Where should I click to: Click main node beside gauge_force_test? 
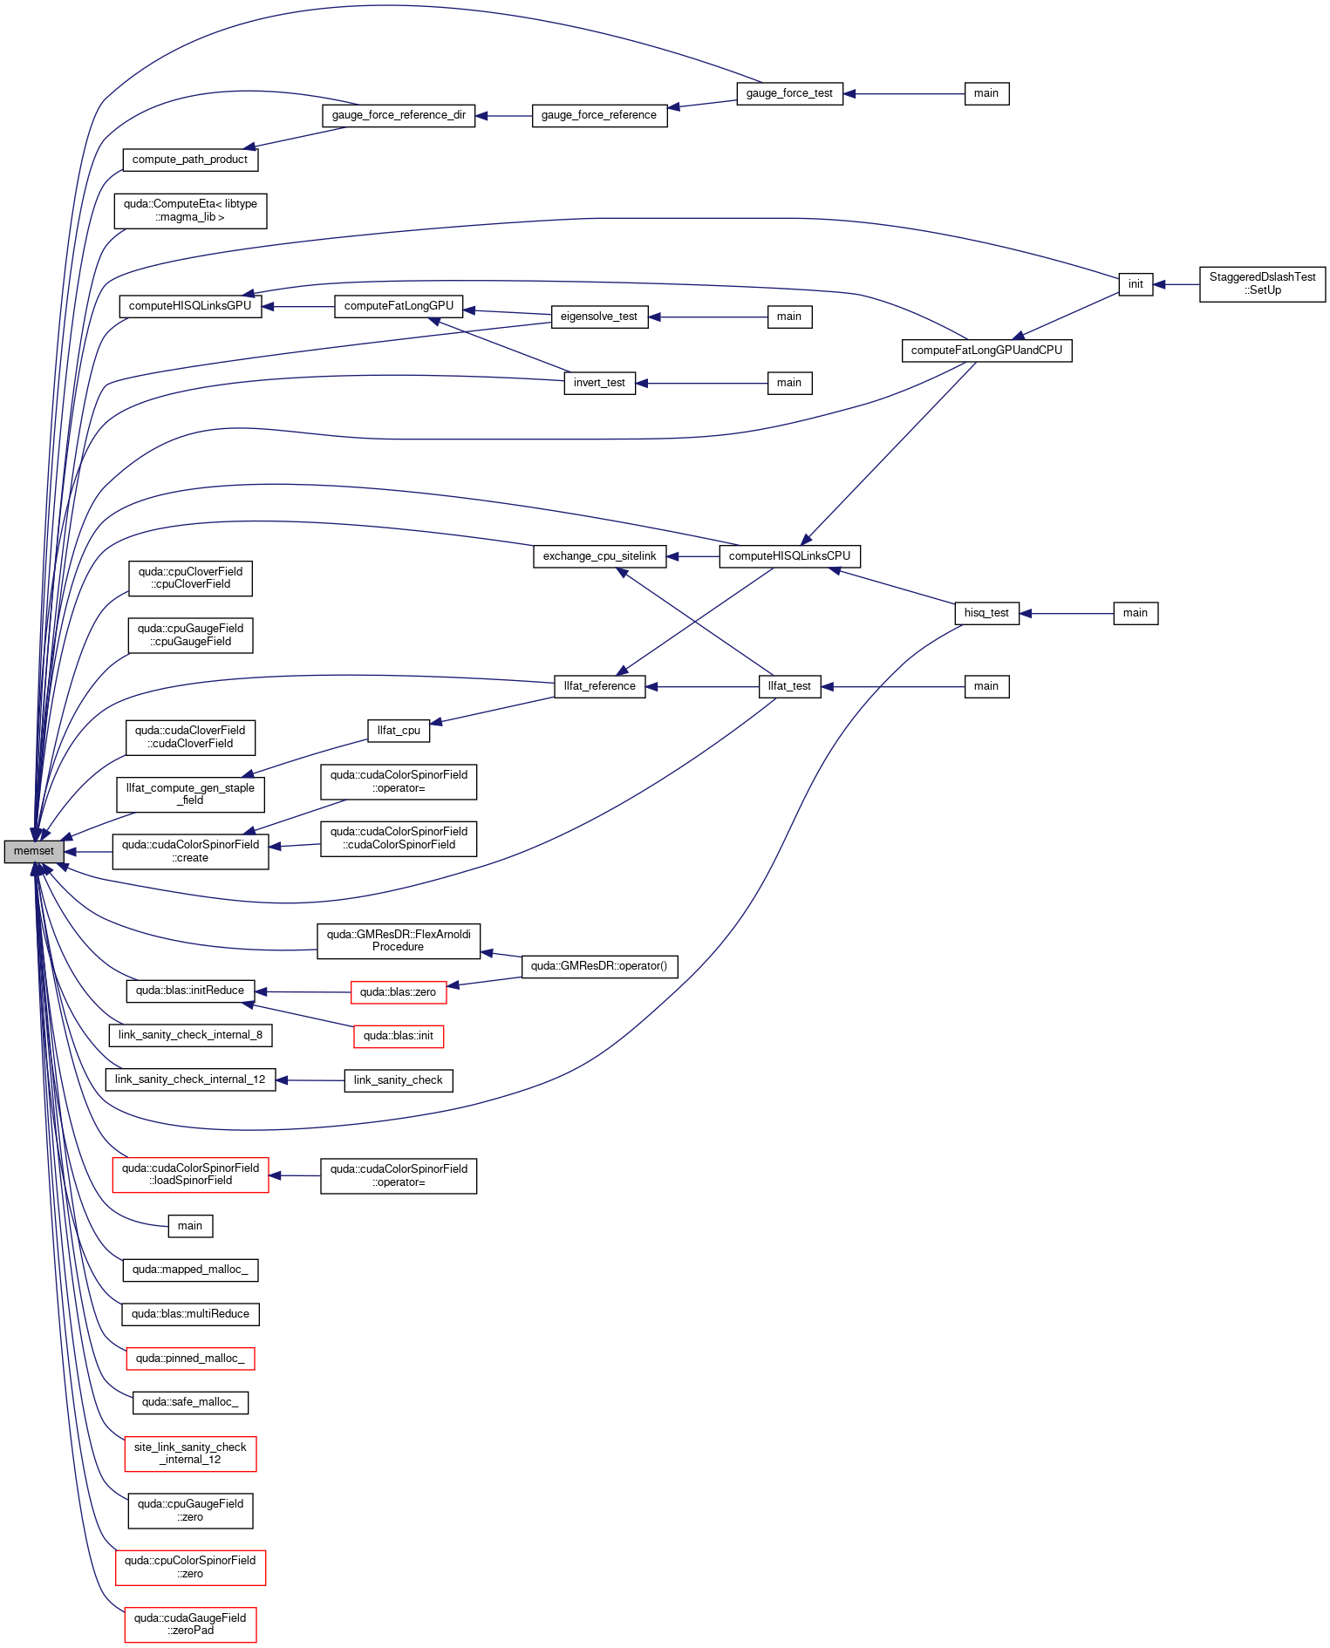[x=986, y=93]
